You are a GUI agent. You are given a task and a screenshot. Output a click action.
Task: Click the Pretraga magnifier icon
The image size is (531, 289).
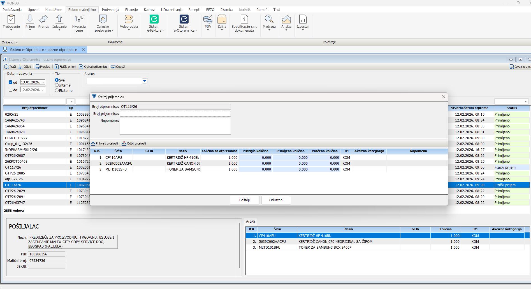pos(269,20)
